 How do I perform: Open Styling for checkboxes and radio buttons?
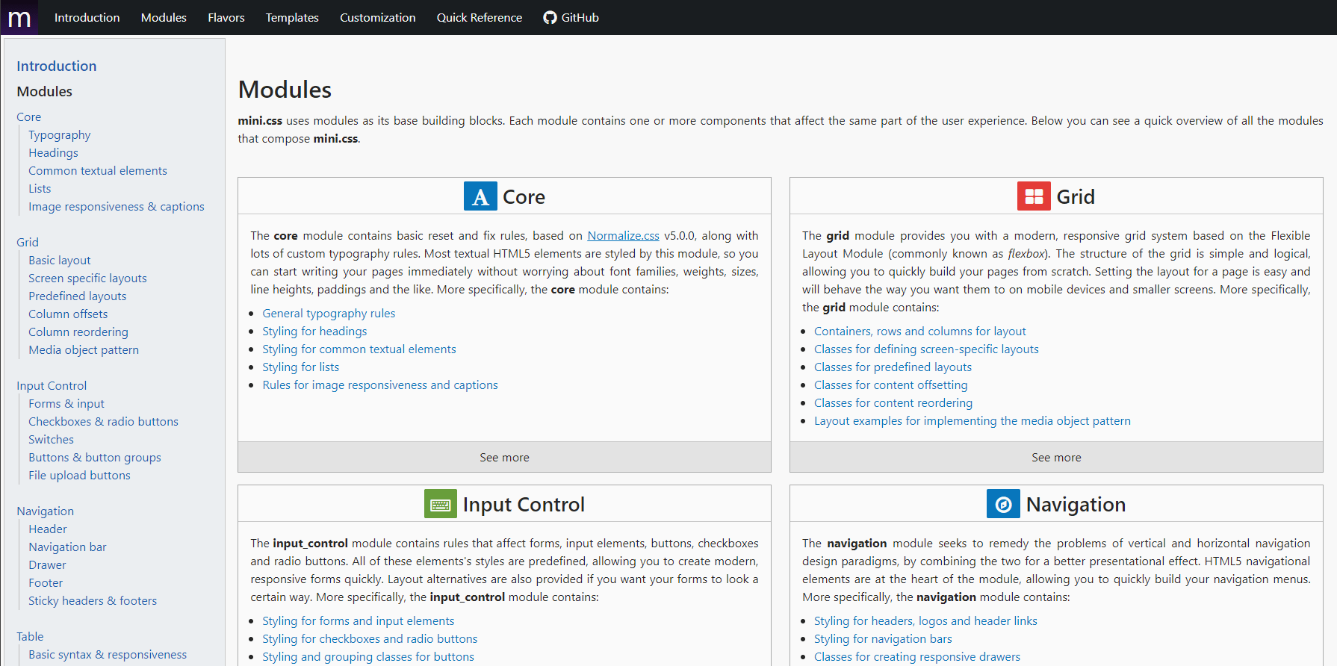pos(370,639)
